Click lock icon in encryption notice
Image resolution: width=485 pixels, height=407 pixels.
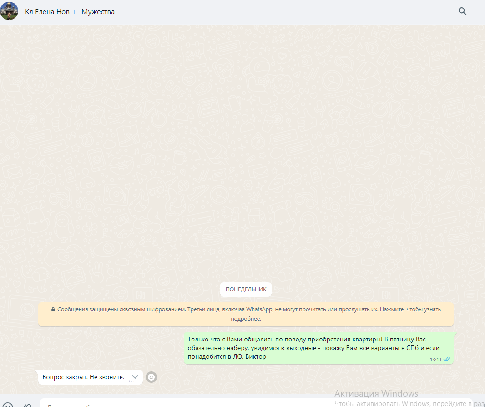53,309
